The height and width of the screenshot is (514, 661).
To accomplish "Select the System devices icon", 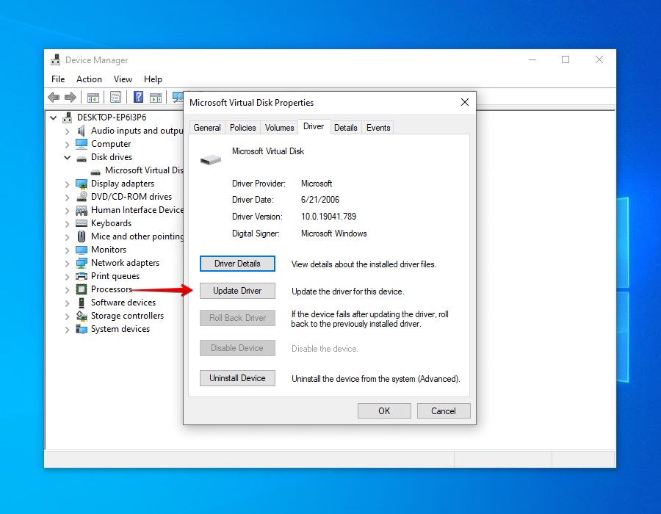I will point(82,329).
